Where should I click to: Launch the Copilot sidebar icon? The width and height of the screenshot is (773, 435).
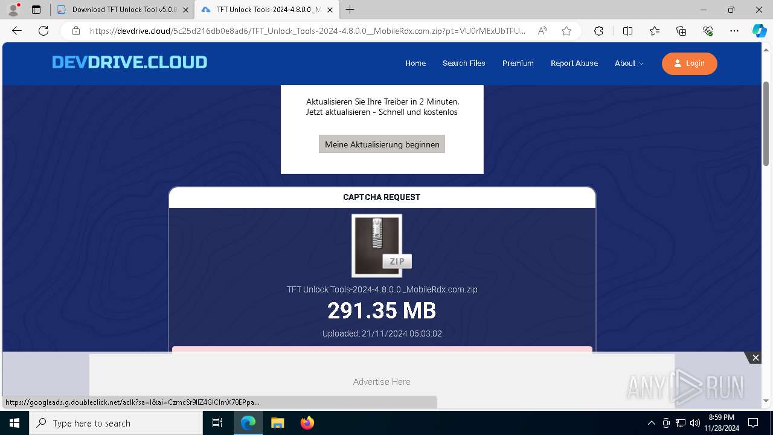pyautogui.click(x=759, y=31)
